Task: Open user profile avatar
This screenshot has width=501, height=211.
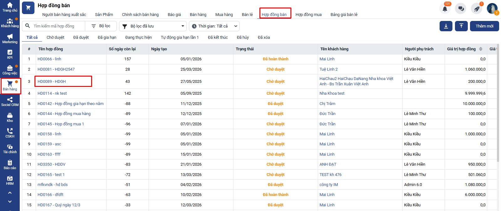Action: 492,9
